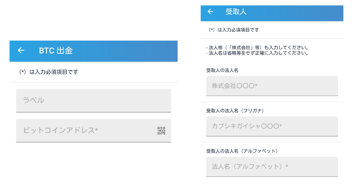This screenshot has height=187, width=357.
Task: Open the QR code scanner icon
Action: [161, 131]
